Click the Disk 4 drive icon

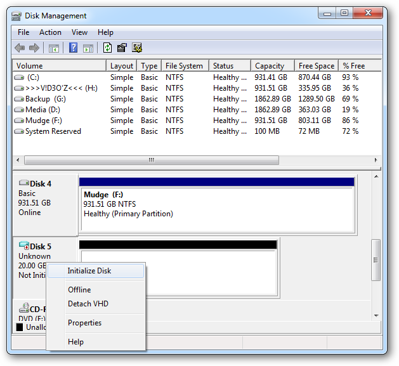(x=24, y=183)
